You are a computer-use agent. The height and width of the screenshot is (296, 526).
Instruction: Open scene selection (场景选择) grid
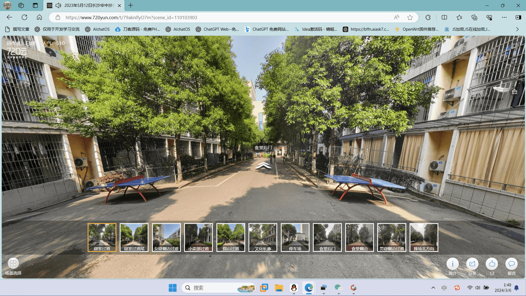pos(13,264)
